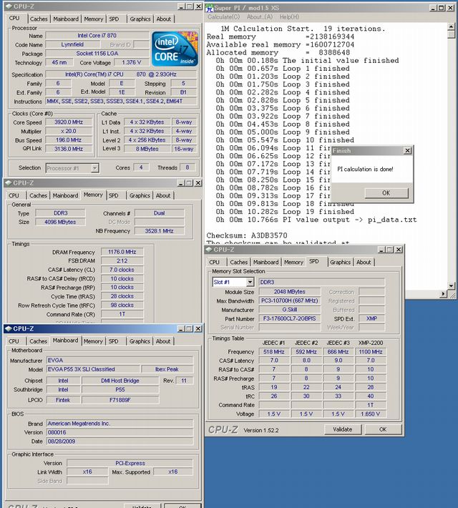The height and width of the screenshot is (508, 458).
Task: Select Graphics tab in the SPD CPU-Z window
Action: (341, 263)
